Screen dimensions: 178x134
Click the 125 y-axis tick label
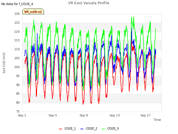pyautogui.click(x=17, y=23)
